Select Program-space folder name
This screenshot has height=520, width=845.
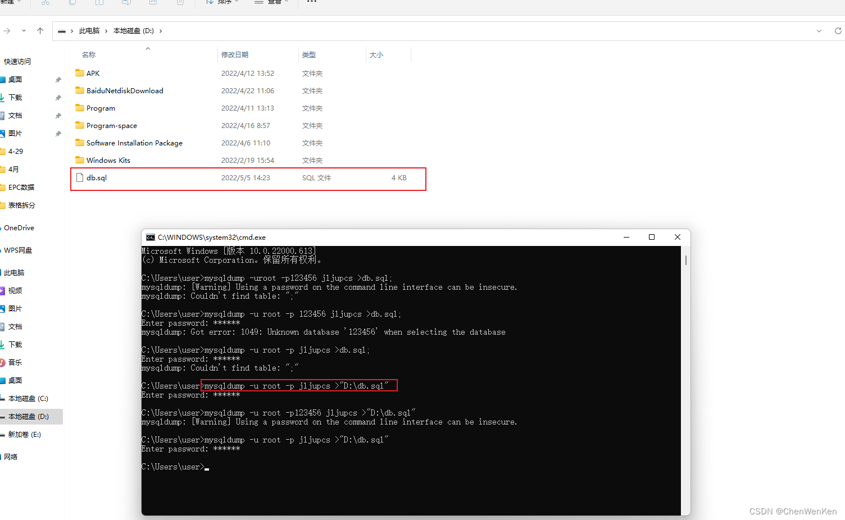(112, 126)
